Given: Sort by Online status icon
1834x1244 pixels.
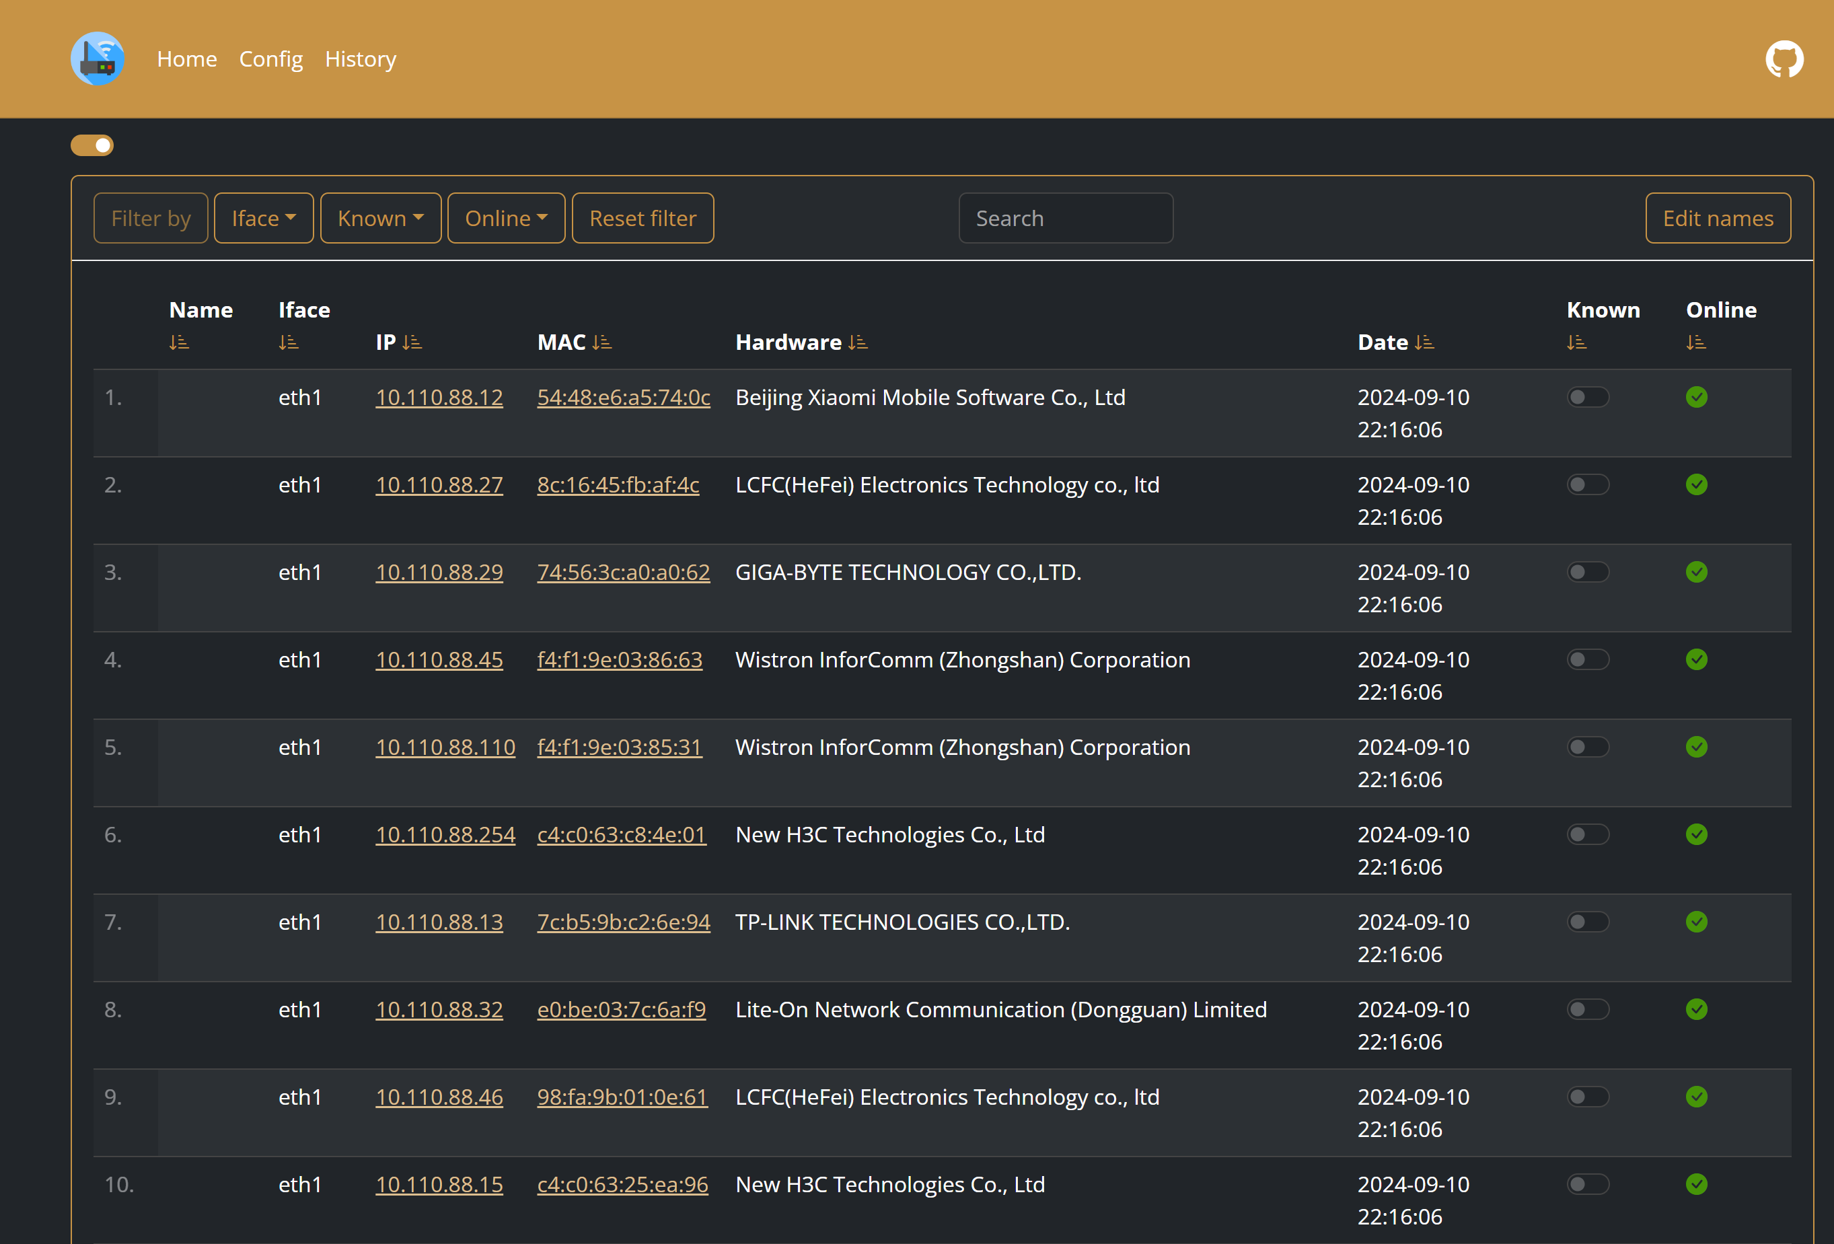Looking at the screenshot, I should pyautogui.click(x=1696, y=342).
